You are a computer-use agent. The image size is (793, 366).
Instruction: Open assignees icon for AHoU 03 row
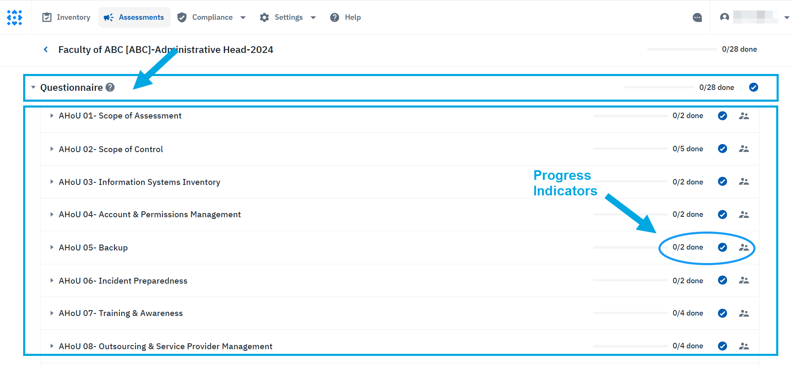pos(744,182)
